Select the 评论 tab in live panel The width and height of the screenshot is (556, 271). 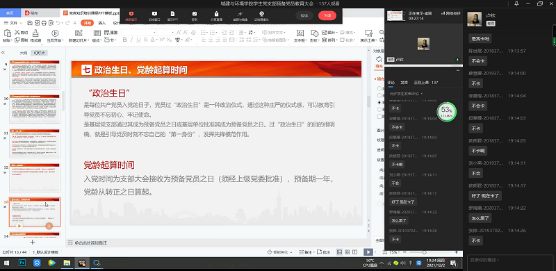[x=391, y=82]
